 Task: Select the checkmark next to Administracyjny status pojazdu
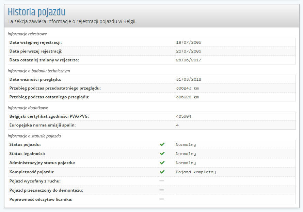pyautogui.click(x=162, y=163)
